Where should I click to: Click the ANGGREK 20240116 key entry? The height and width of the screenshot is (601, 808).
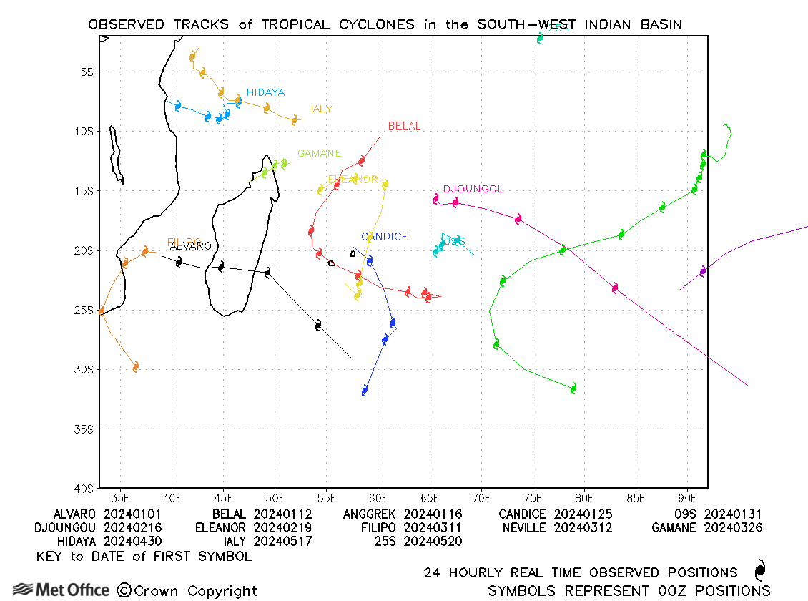pyautogui.click(x=403, y=514)
